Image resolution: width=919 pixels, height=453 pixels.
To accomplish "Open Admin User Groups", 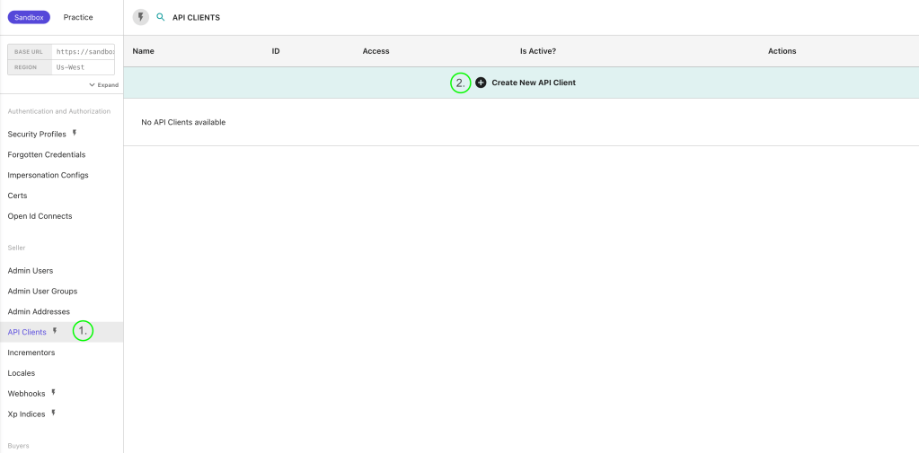I will 42,291.
